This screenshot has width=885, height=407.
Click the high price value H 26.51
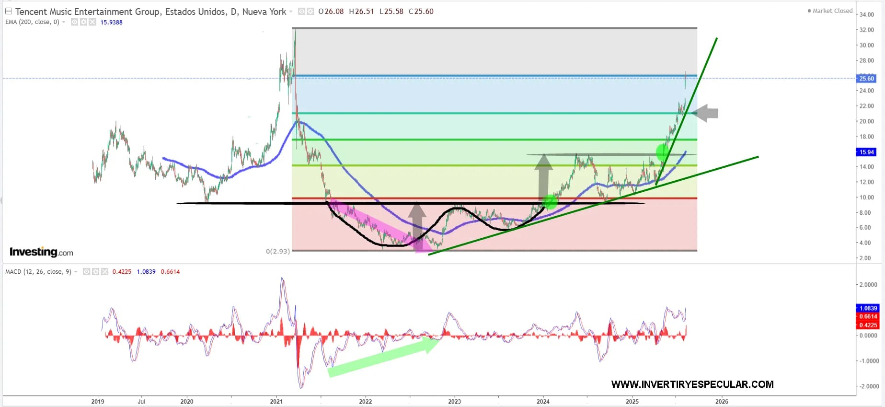(361, 12)
